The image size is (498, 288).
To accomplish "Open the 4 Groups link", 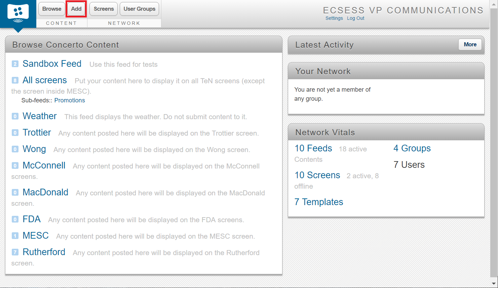I will coord(412,148).
